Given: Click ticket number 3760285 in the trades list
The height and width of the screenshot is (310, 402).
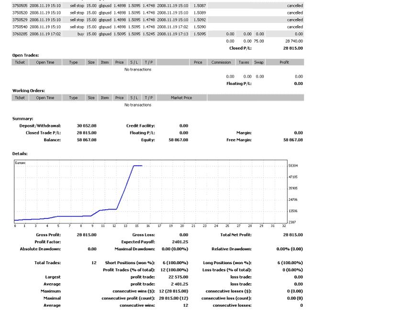Looking at the screenshot, I should coord(20,34).
